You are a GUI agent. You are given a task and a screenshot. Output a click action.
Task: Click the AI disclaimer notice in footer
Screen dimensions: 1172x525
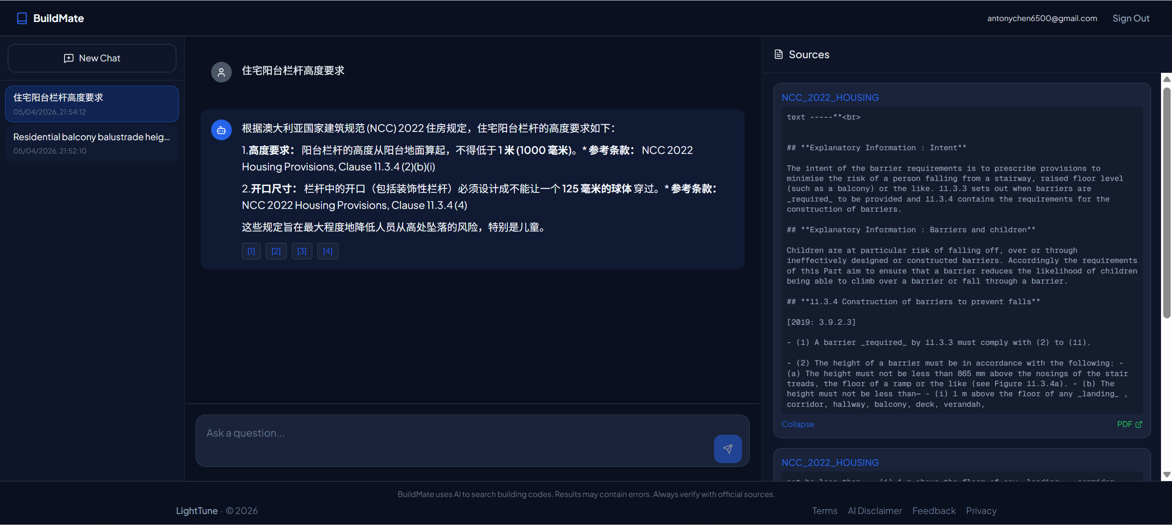pyautogui.click(x=586, y=494)
